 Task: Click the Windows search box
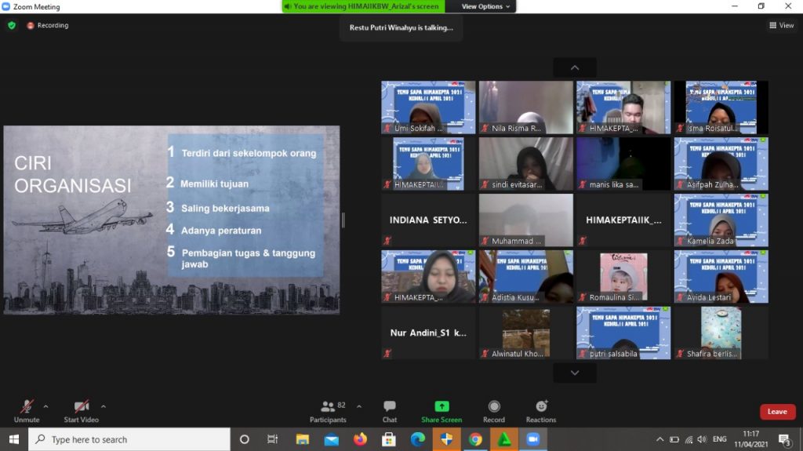(129, 439)
